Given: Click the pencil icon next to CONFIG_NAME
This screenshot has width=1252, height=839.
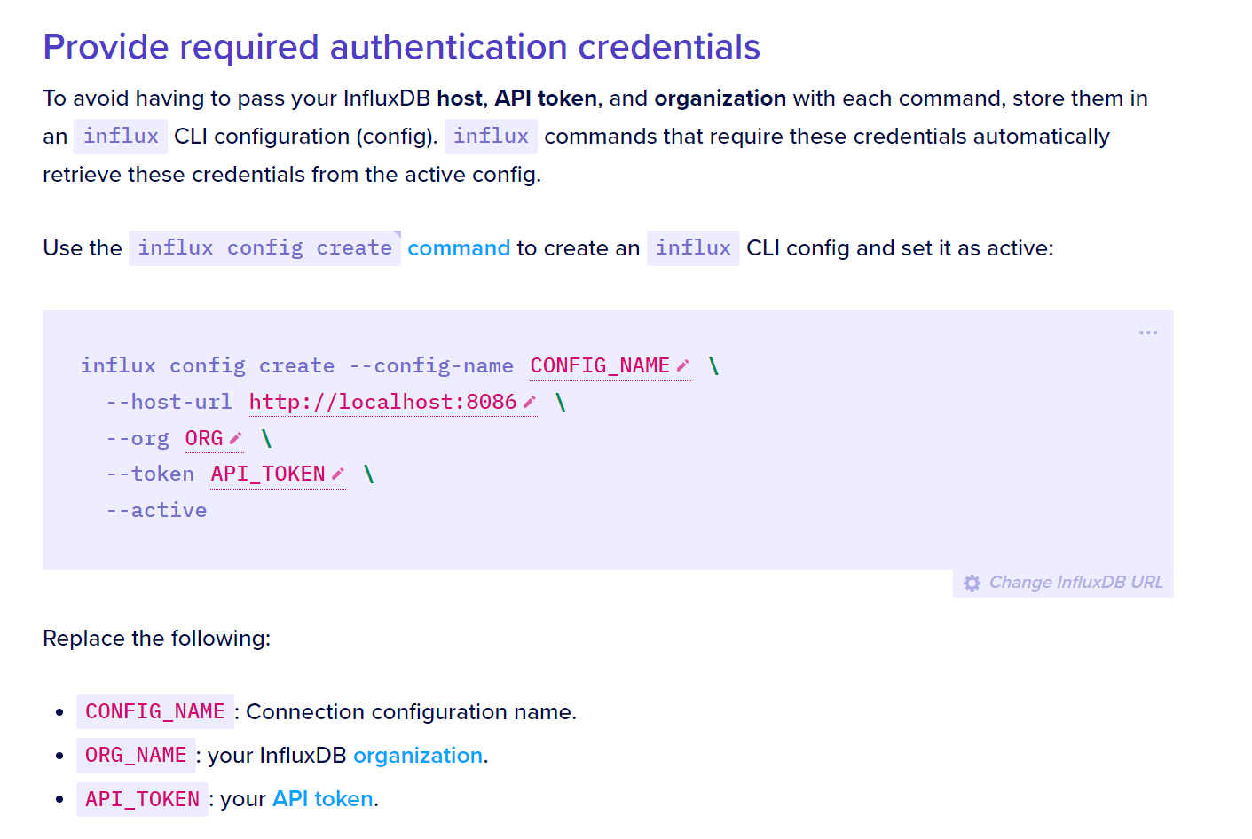Looking at the screenshot, I should point(682,365).
